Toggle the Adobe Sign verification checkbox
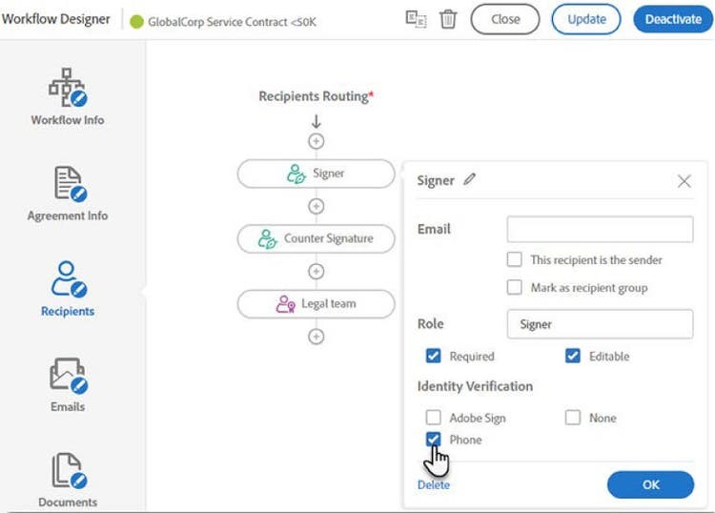The image size is (715, 513). pos(434,418)
